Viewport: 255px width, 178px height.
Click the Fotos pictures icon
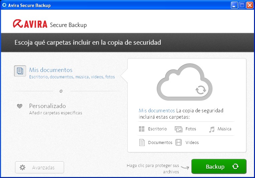click(x=178, y=129)
